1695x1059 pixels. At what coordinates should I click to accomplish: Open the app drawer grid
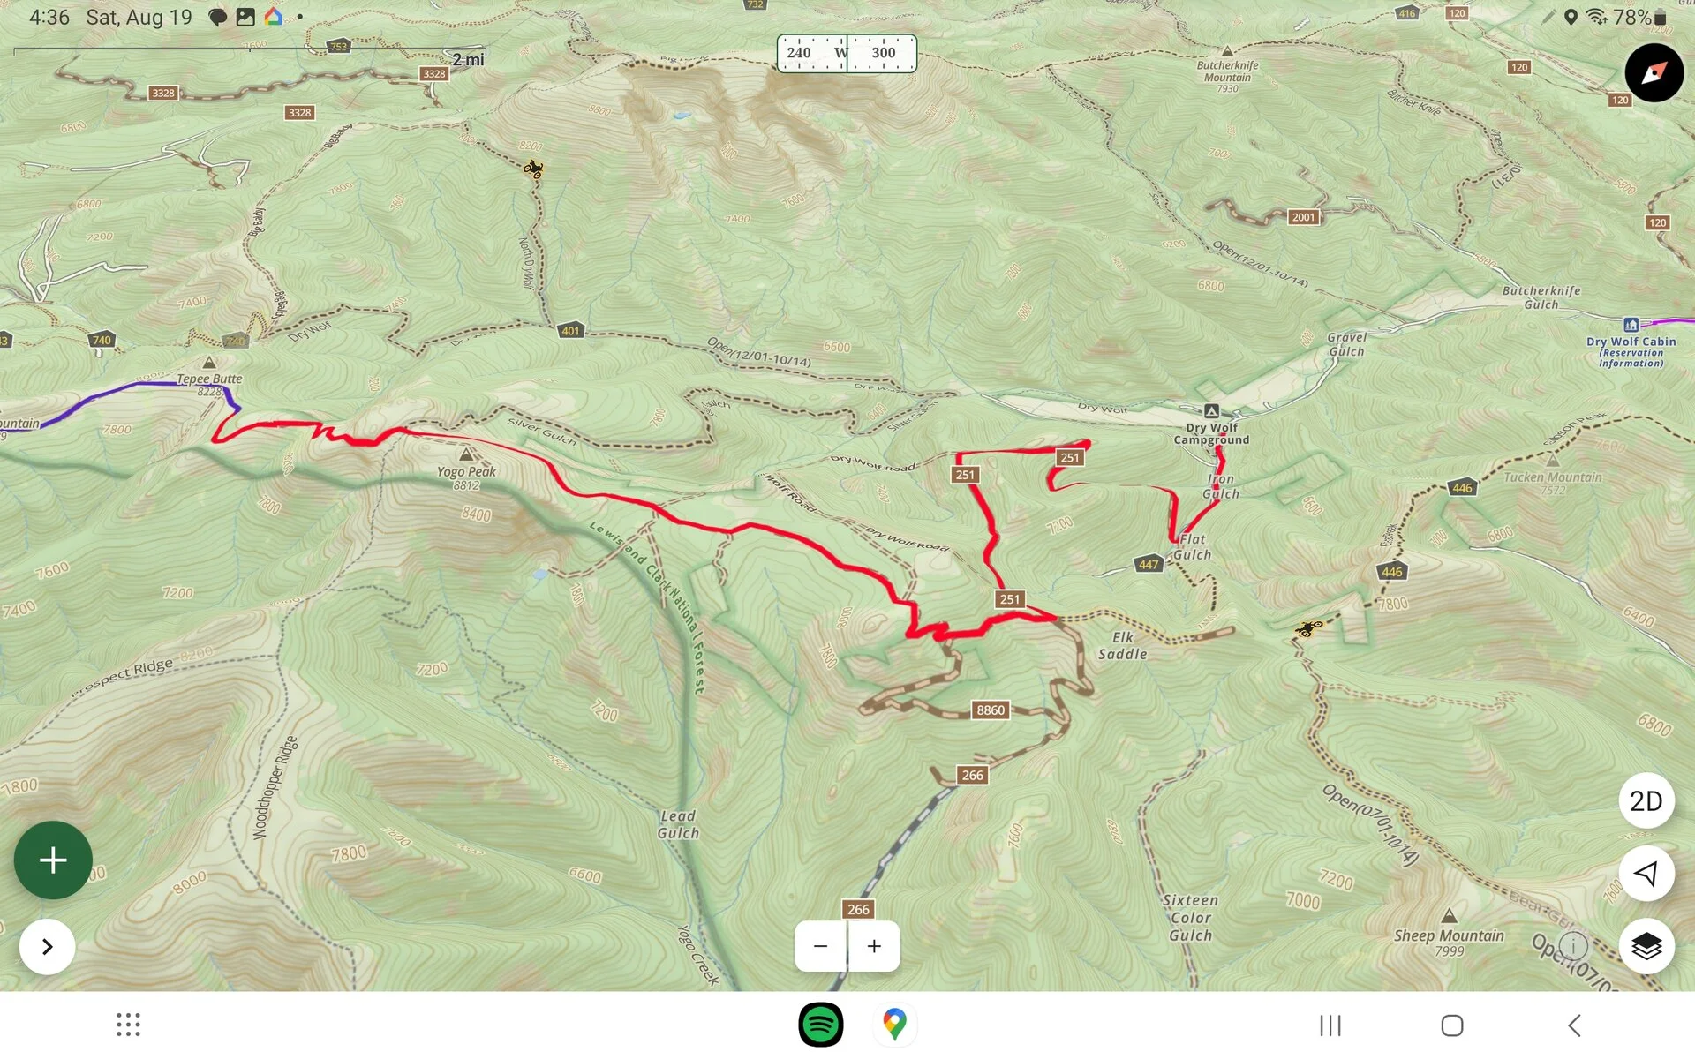[x=129, y=1025]
